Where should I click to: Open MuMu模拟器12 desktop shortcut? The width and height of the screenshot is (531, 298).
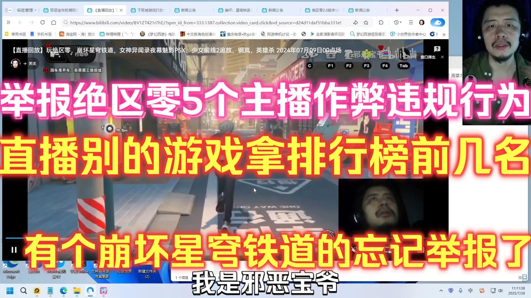[56, 270]
